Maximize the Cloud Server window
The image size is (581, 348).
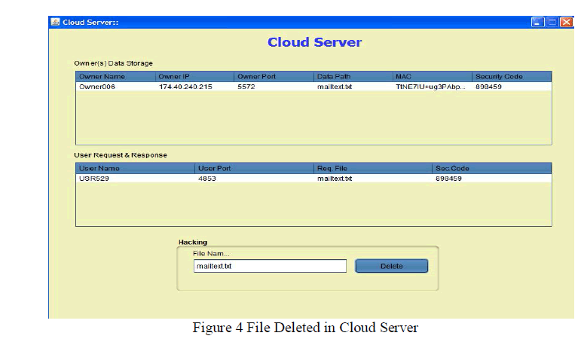[552, 22]
